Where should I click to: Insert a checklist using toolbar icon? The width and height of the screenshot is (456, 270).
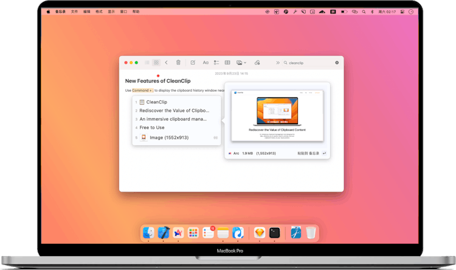point(216,63)
